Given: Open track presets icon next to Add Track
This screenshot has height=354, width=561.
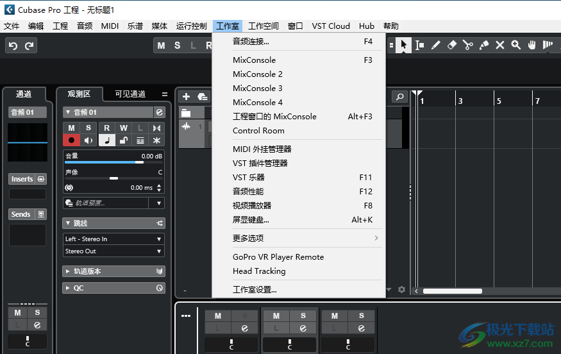Looking at the screenshot, I should 203,97.
